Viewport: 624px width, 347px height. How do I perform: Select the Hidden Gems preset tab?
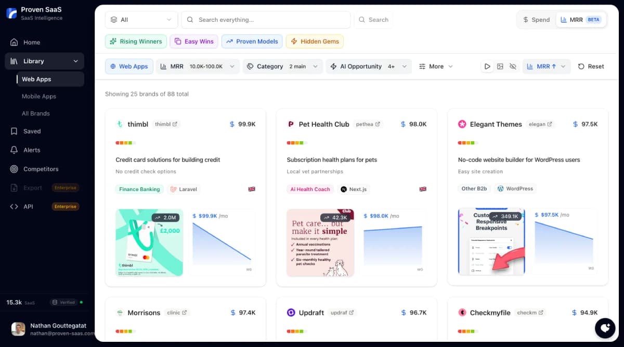(315, 42)
